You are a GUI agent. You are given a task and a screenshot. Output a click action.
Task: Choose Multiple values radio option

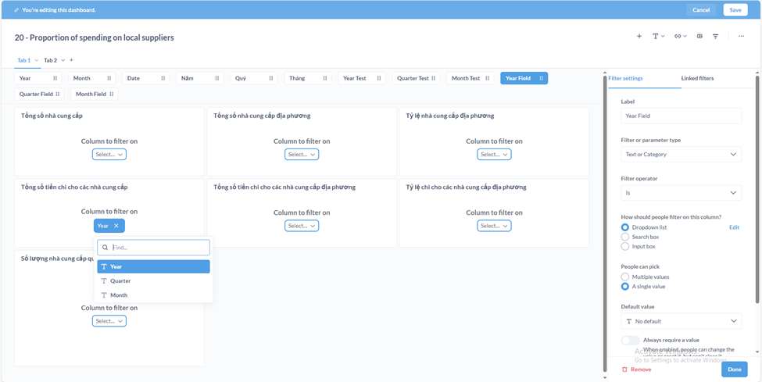(625, 277)
